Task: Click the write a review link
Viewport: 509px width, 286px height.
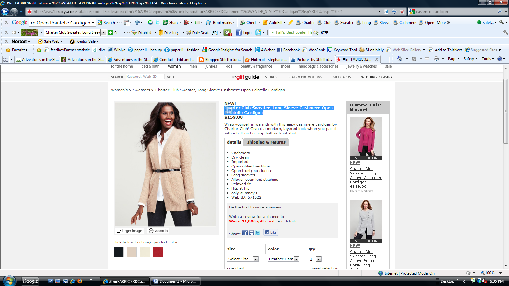Action: click(x=268, y=207)
